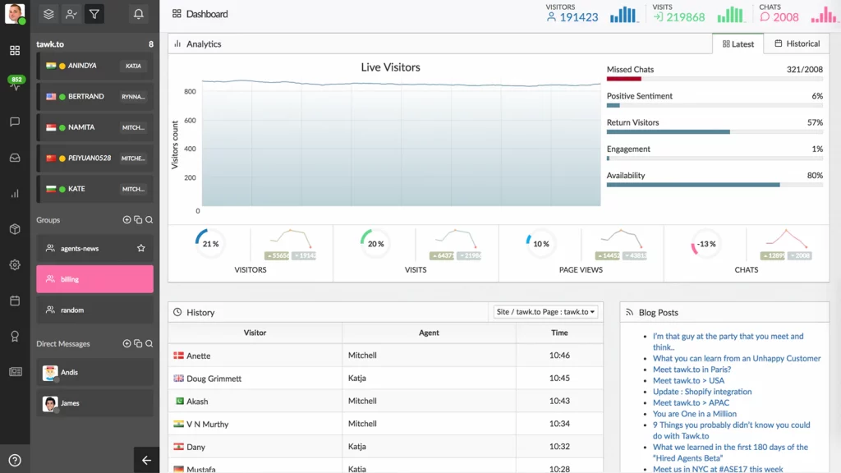Select the filter funnel icon
Image resolution: width=841 pixels, height=473 pixels.
tap(94, 14)
